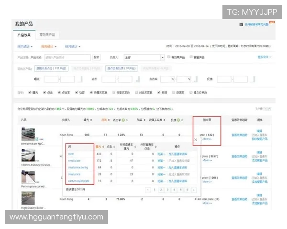The image size is (287, 229).
Task: Toggle the 点击率 indicator checkbox
Action: (59, 93)
